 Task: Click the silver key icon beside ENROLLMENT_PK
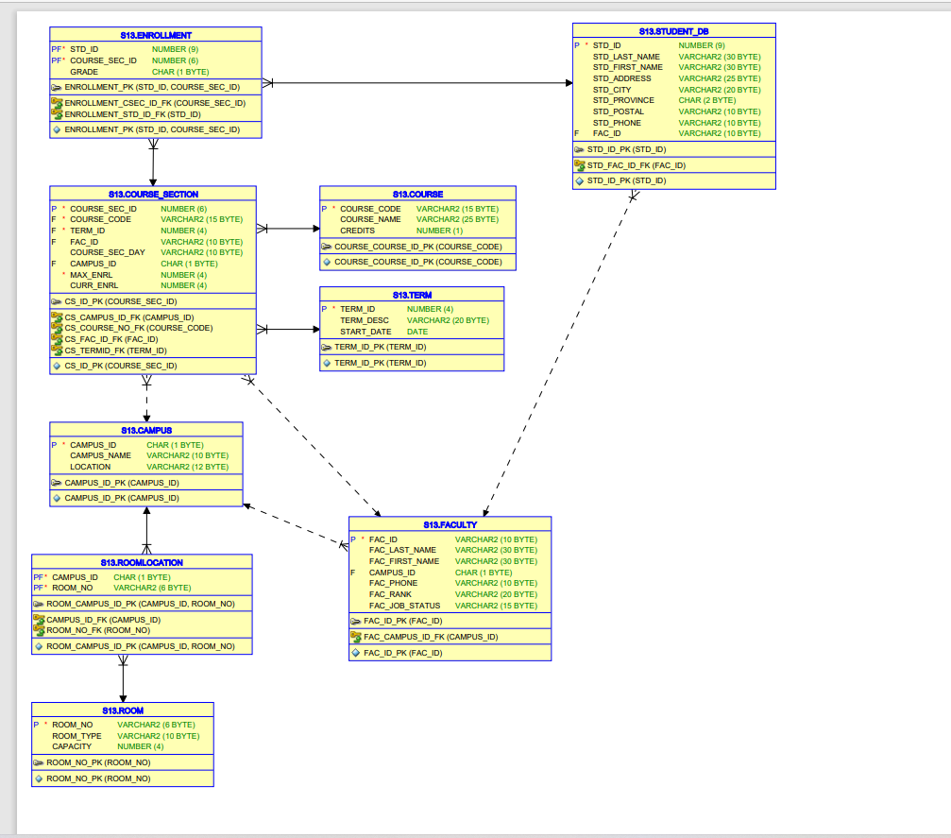(x=57, y=87)
